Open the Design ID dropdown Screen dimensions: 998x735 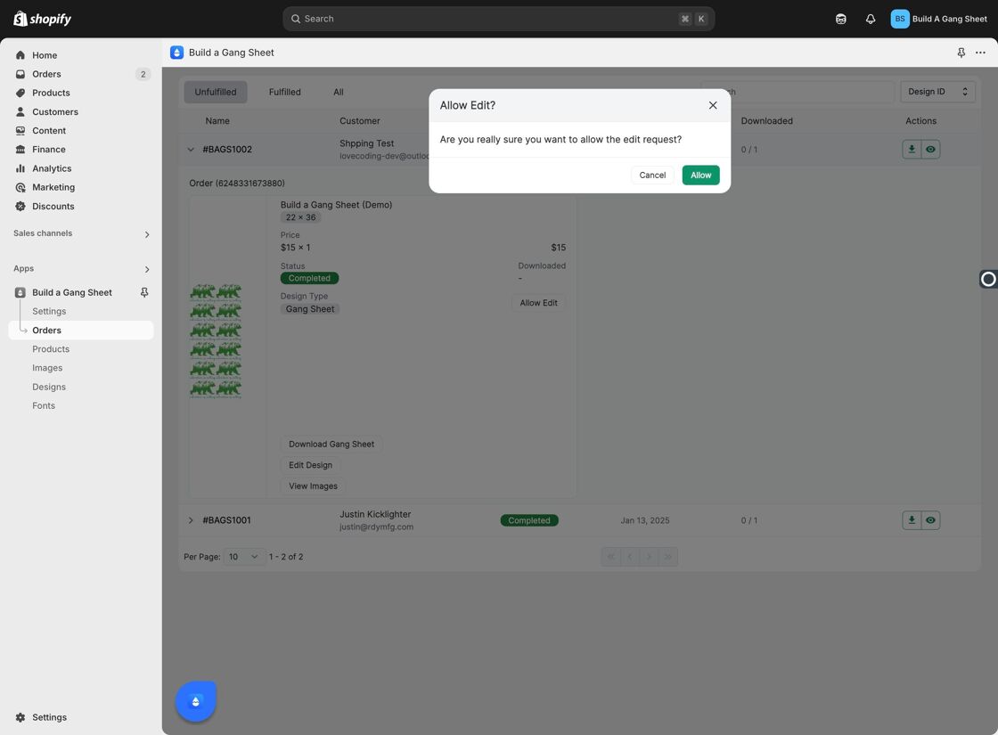pos(937,92)
